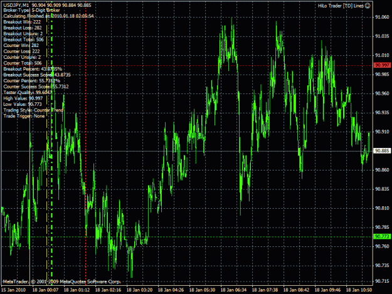Click the 18 Jan 04:26 time label

click(x=171, y=290)
